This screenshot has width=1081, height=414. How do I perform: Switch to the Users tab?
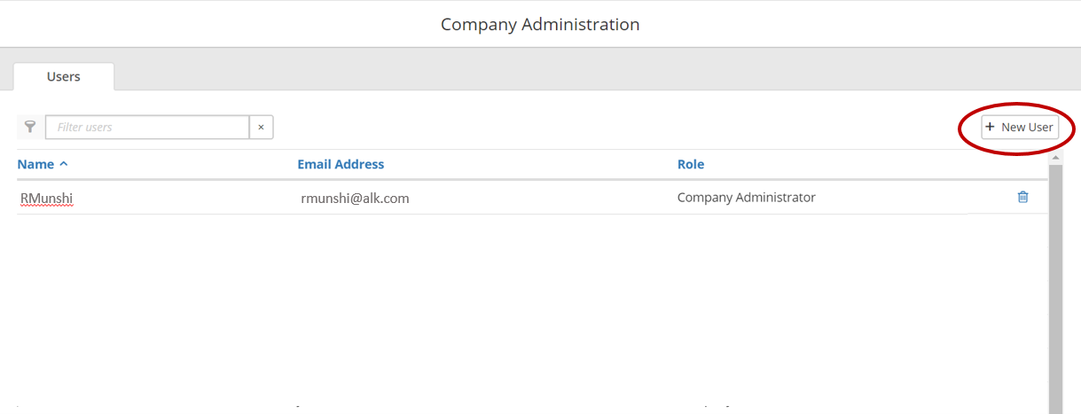pos(64,77)
